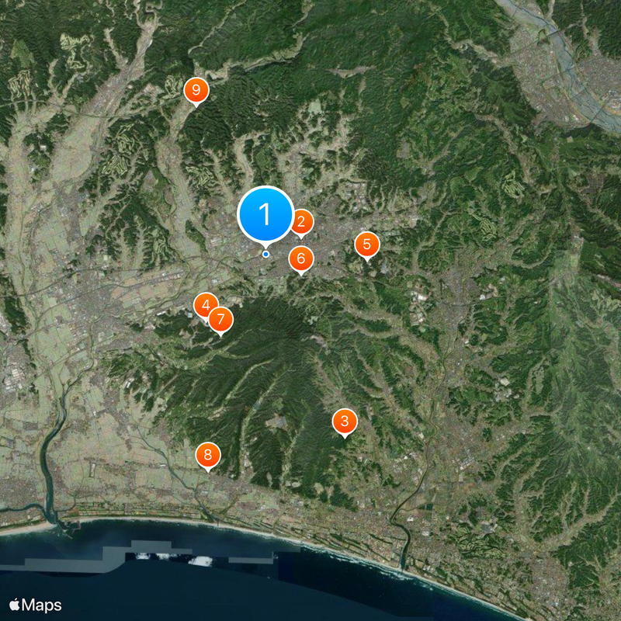621x621 pixels.
Task: Click the white cloud patches over the sea
Action: (171, 557)
